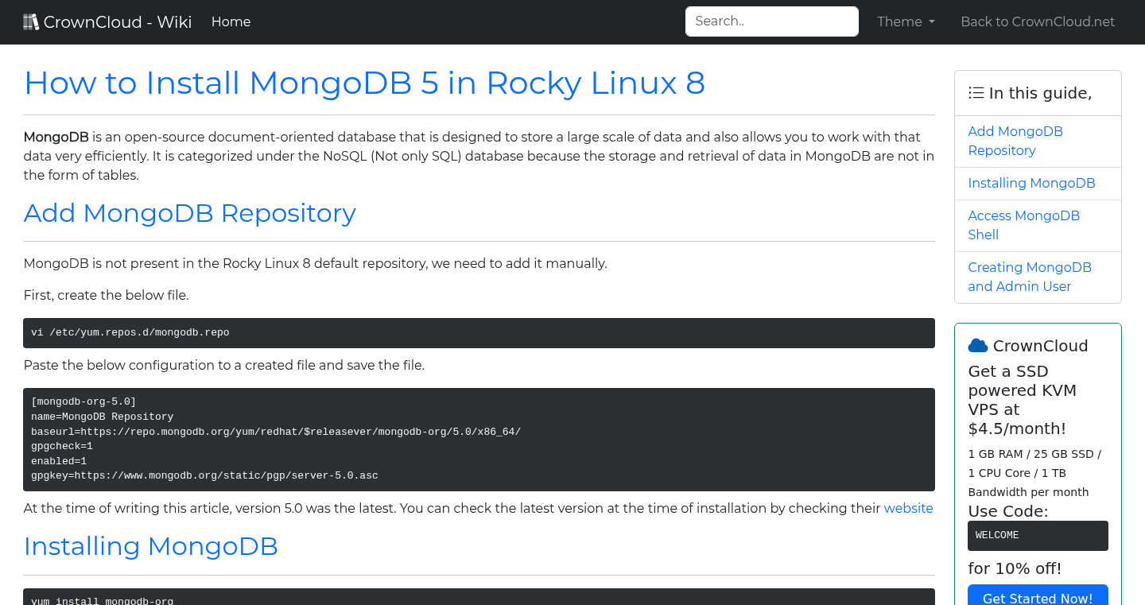The height and width of the screenshot is (605, 1145).
Task: Open 'Creating MongoDB and Admin User' link
Action: pyautogui.click(x=1029, y=277)
